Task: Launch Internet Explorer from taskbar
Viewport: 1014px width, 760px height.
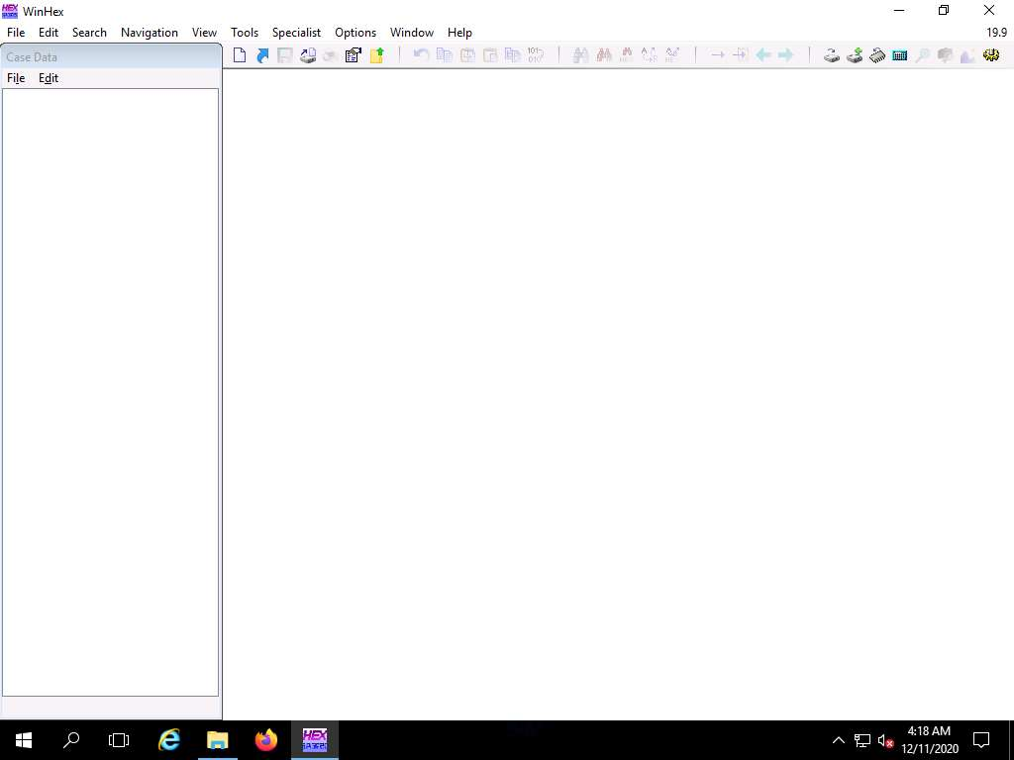Action: (x=169, y=740)
